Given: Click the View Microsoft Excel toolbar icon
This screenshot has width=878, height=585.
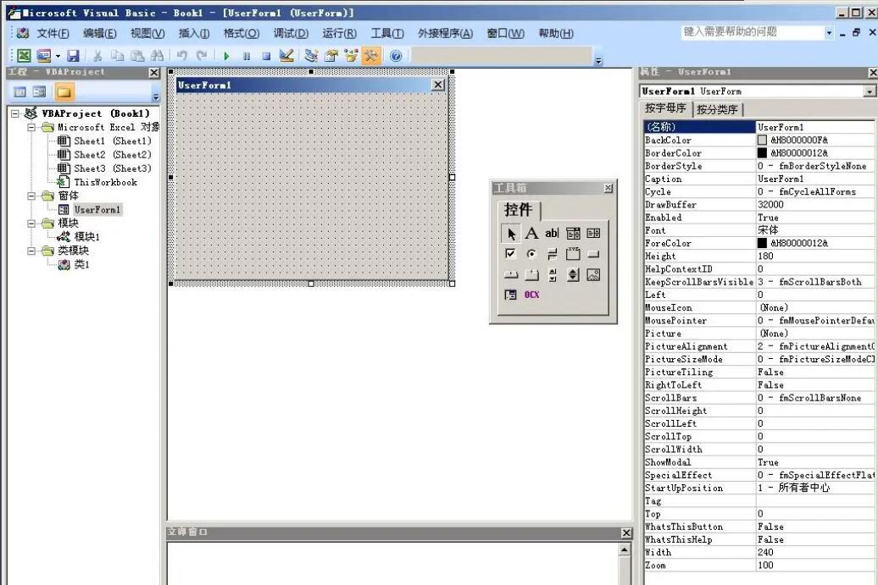Looking at the screenshot, I should pos(24,55).
